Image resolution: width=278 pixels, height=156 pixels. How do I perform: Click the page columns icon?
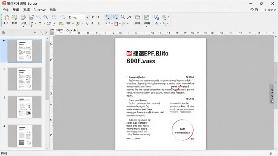click(54, 17)
